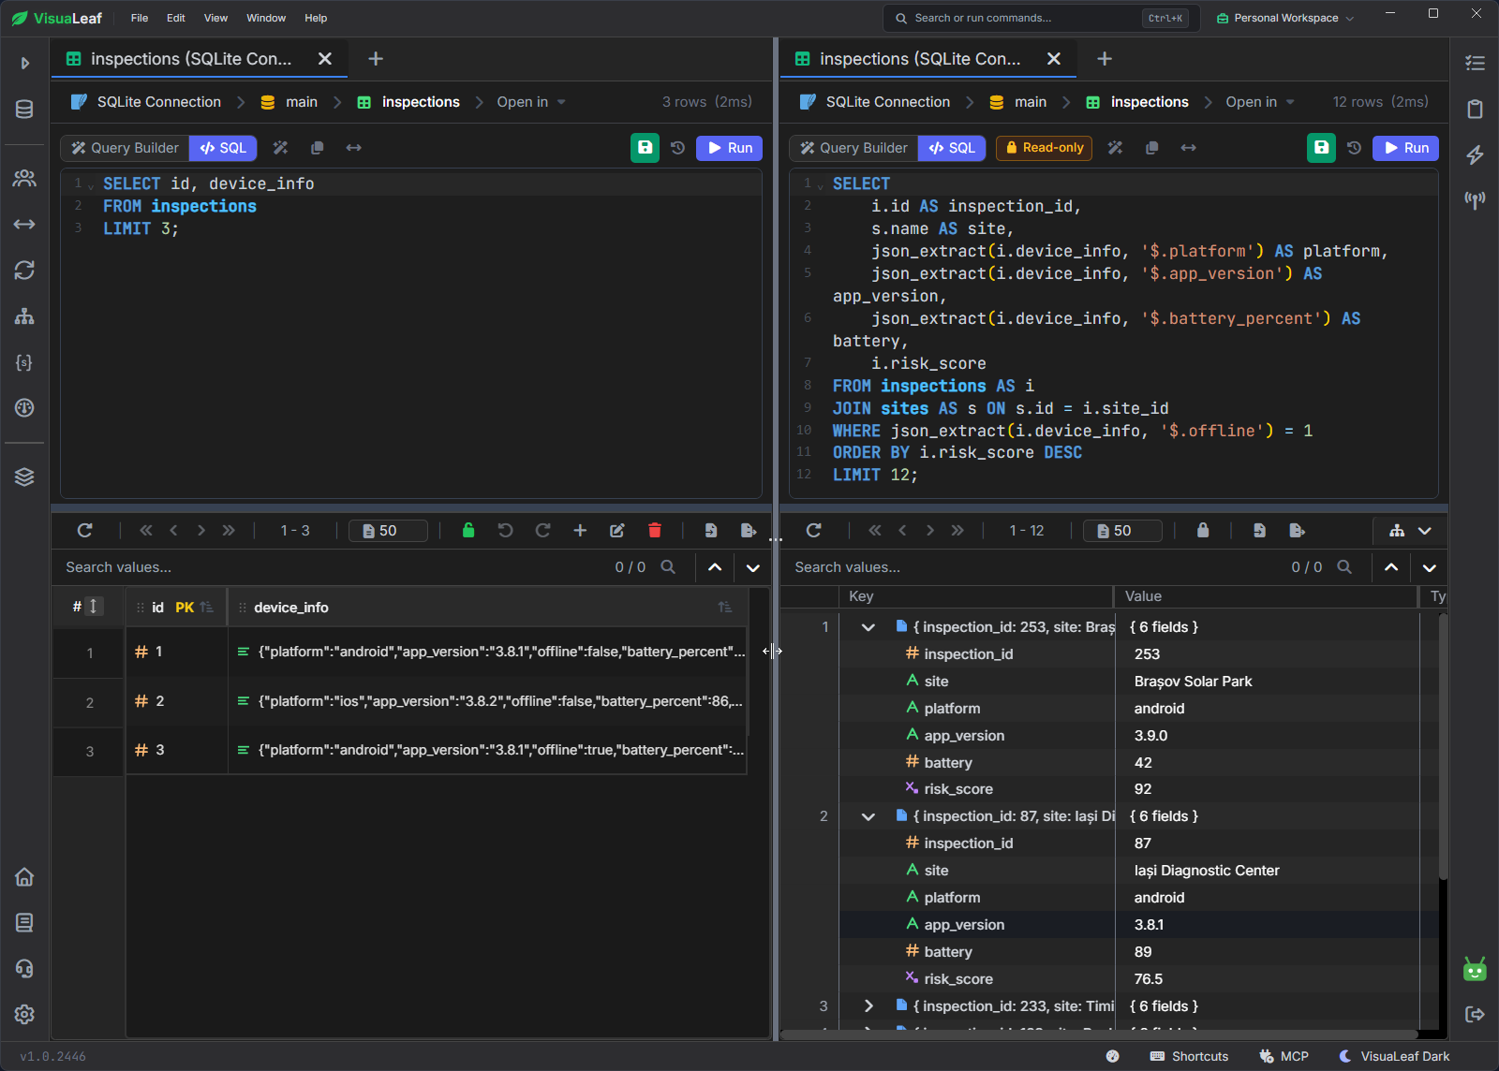
Task: Switch to SQL mode in left pane
Action: point(223,148)
